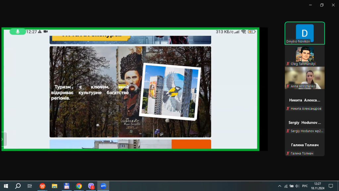Image resolution: width=339 pixels, height=191 pixels.
Task: Minimize the Zoom window
Action: (311, 5)
